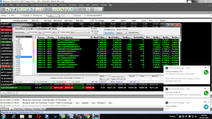Open the Orders and Trades menu

pyautogui.click(x=22, y=5)
